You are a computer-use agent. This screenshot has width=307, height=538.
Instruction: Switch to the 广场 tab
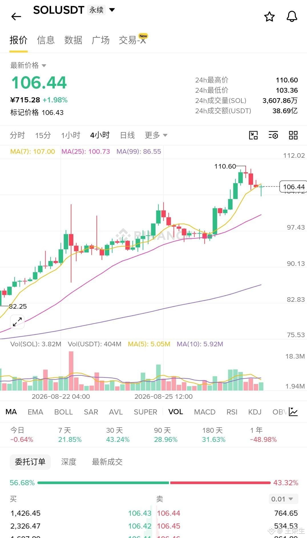point(101,40)
